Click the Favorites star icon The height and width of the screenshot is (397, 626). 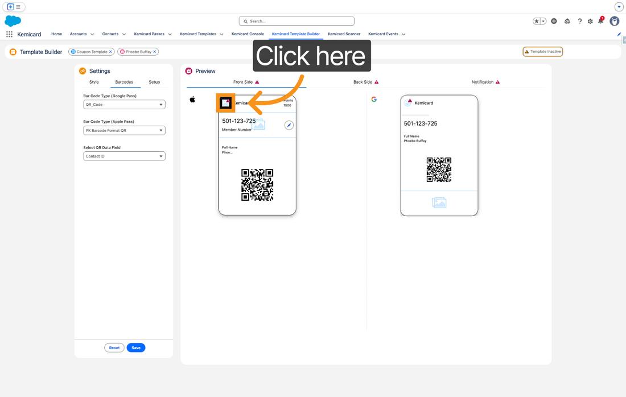[537, 21]
